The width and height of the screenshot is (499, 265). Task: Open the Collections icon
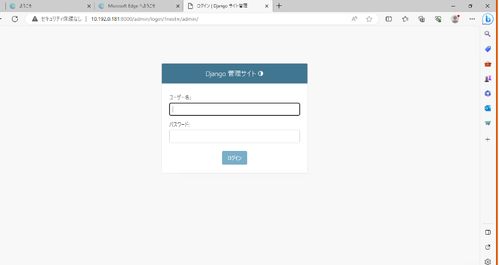422,19
